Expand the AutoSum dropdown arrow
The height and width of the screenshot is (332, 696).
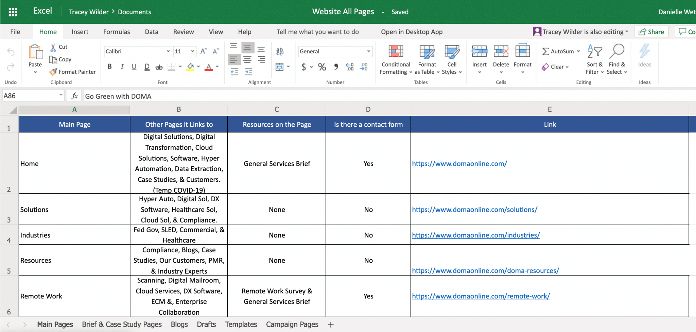578,51
